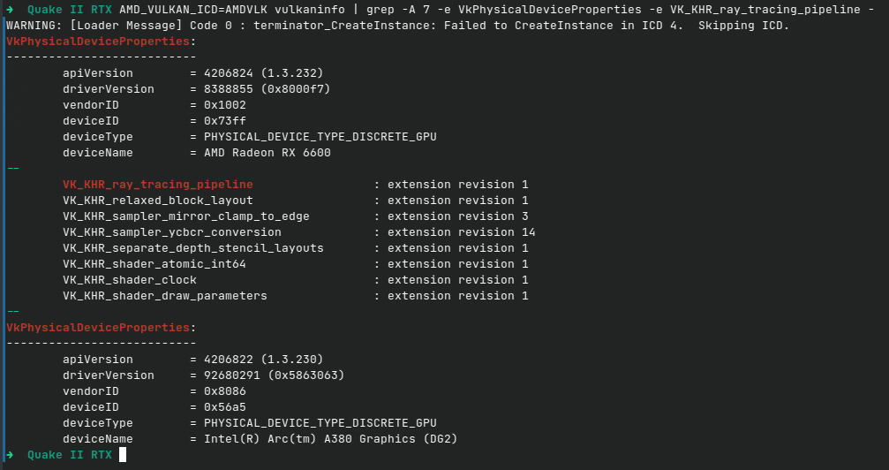Click the second red VkPhysicalDeviceProperties heading
889x470 pixels.
[97, 328]
